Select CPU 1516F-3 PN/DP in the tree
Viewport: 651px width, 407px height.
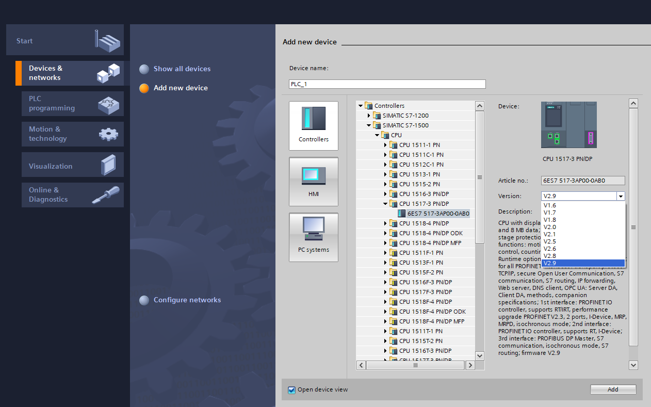[x=426, y=282]
